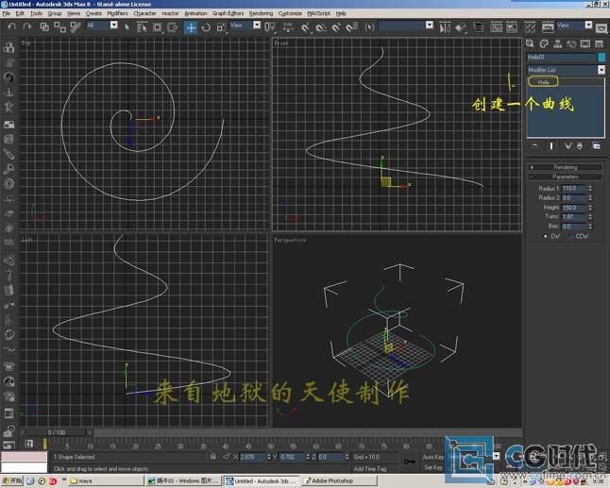Open the Configure Modifier Sets icon
The height and width of the screenshot is (488, 610).
coord(596,145)
